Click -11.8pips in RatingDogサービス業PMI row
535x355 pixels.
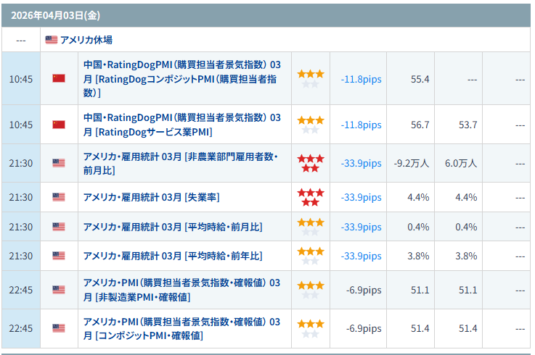(361, 125)
